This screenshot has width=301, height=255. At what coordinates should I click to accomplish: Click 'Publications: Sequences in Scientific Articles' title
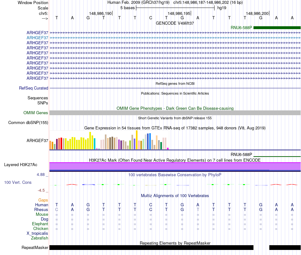point(175,93)
